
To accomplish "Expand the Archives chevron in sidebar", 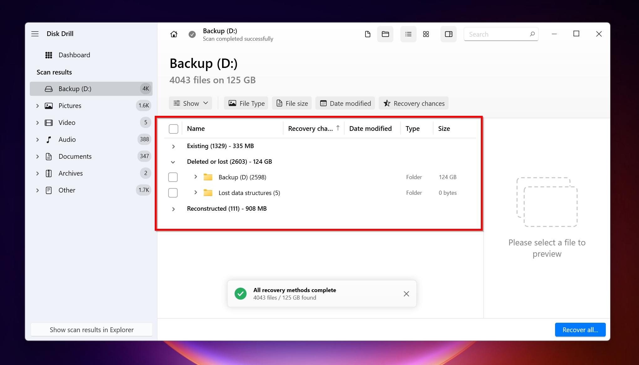I will [x=38, y=173].
